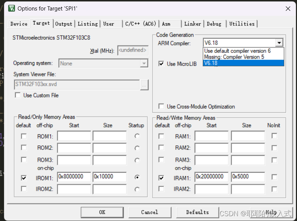297x221 pixels.
Task: Select the ROM1 Startup radio button
Action: click(x=137, y=136)
